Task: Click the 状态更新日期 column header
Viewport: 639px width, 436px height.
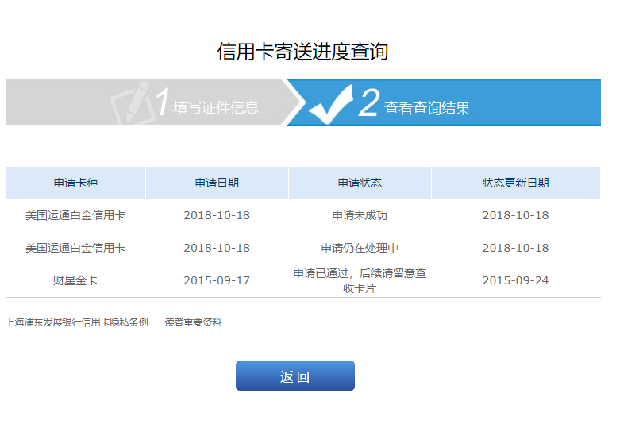Action: [515, 183]
